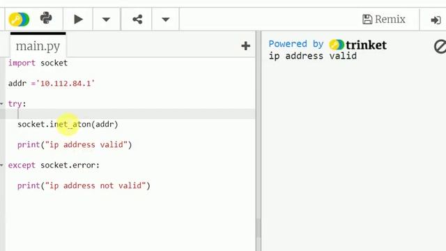Click the empty highlighted line under try
446x251 pixels.
[x=130, y=114]
